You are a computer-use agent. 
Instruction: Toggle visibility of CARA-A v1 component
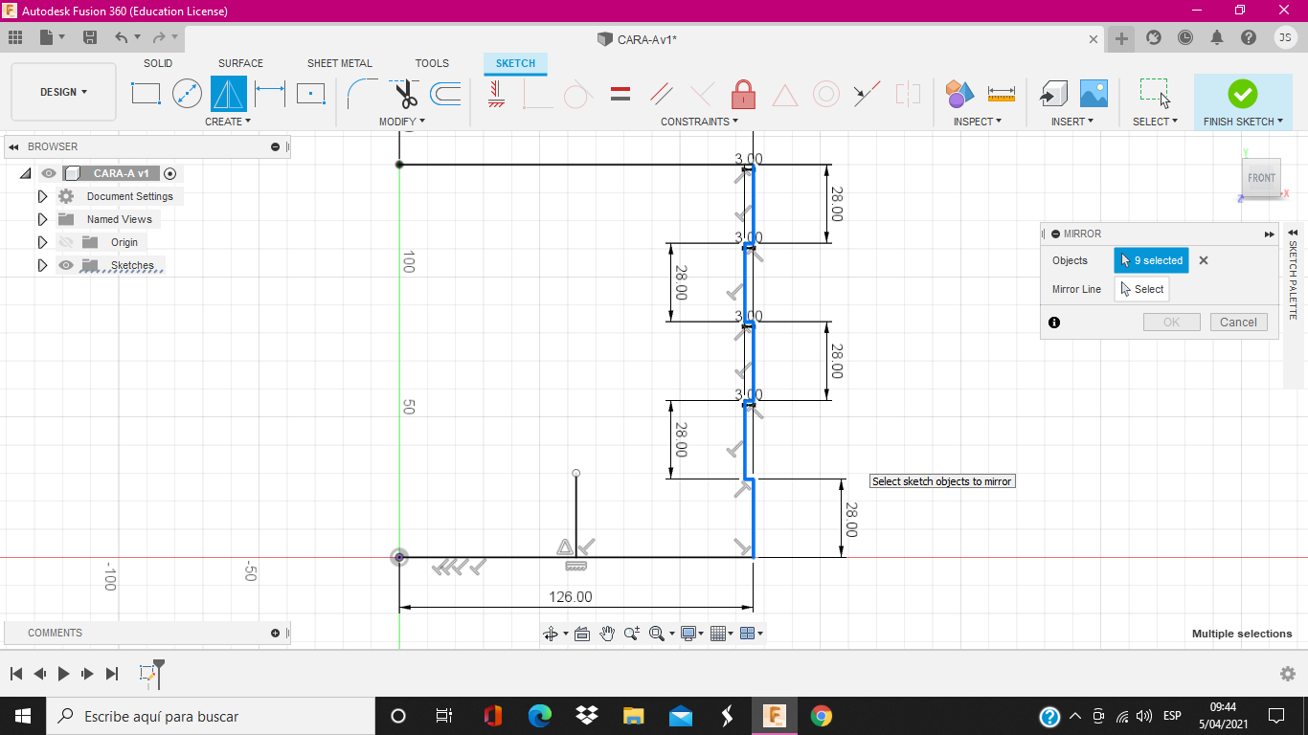[49, 173]
